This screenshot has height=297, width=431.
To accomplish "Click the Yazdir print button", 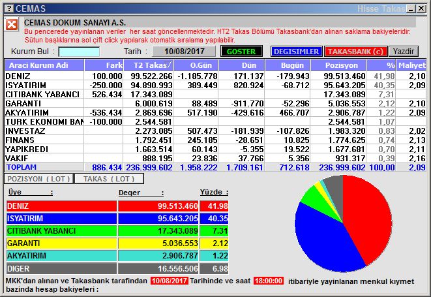I will [404, 52].
